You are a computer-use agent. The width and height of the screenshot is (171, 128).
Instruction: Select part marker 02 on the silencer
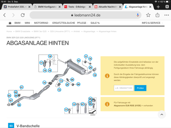click(79, 60)
